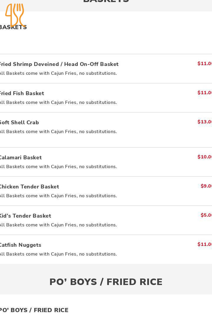Screen dimensions: 212x333
Task: Click the Catfish Nuggets price
Action: pyautogui.click(x=205, y=244)
